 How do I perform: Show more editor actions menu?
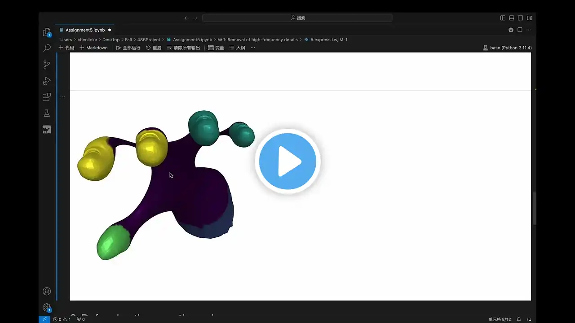point(528,30)
